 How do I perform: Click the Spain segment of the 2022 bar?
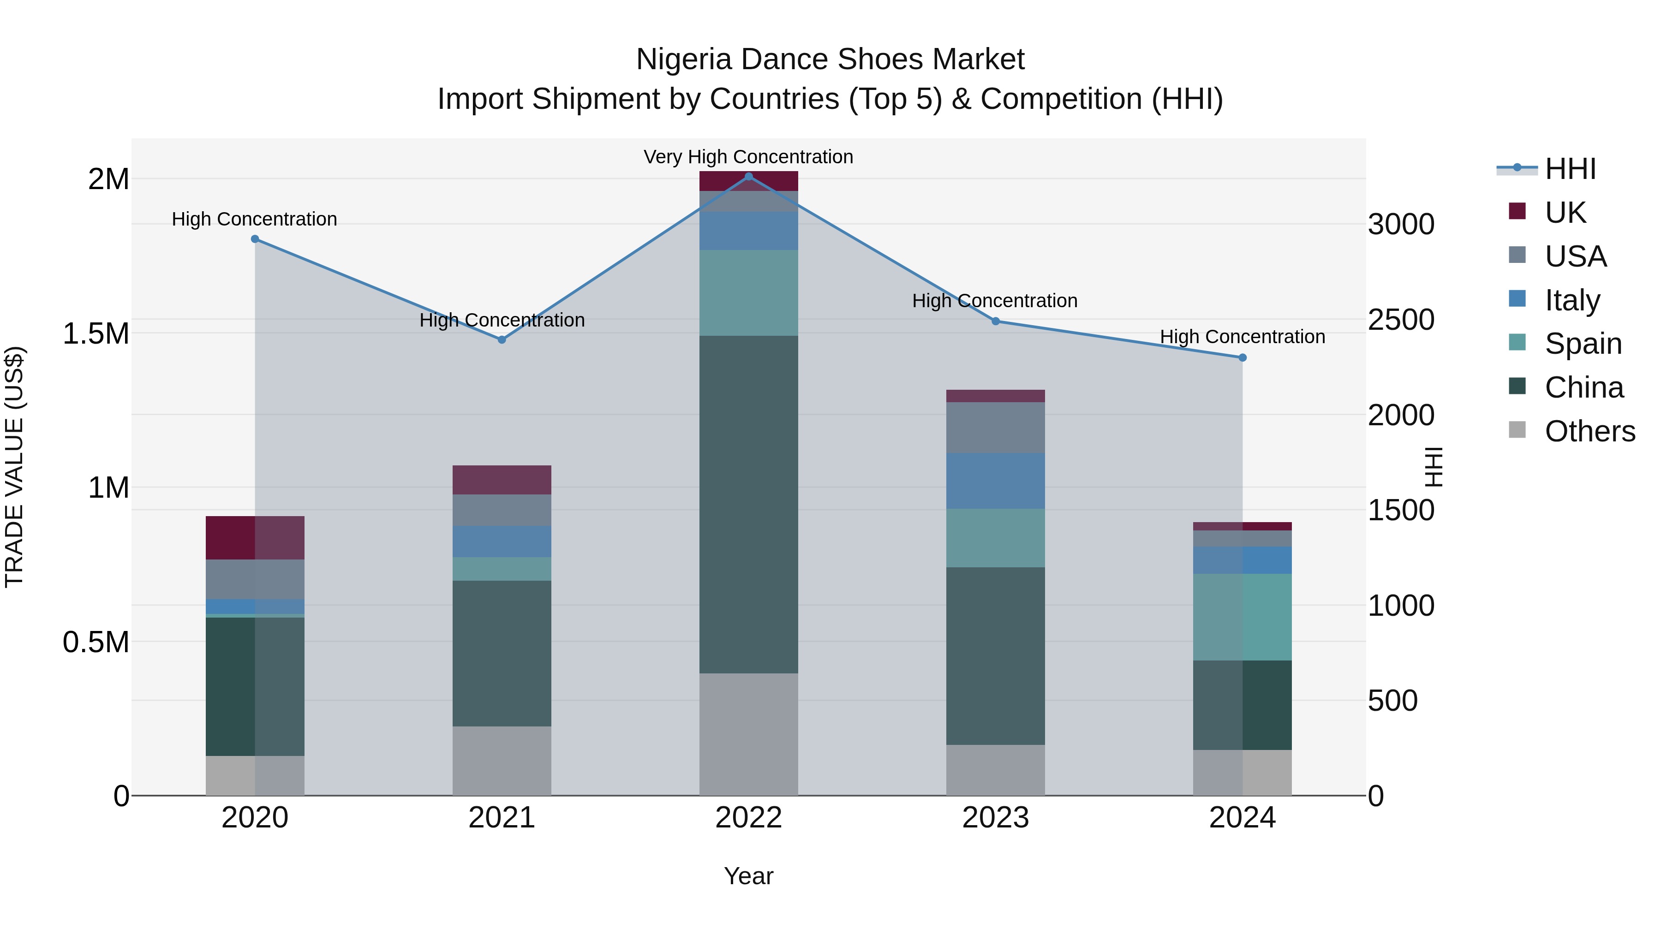point(749,292)
